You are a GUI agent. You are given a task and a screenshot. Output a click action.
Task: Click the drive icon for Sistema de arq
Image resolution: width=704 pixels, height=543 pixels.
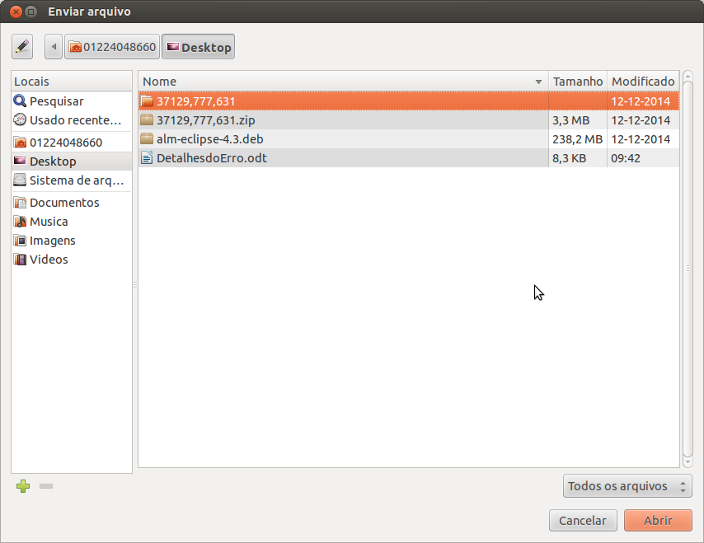20,180
